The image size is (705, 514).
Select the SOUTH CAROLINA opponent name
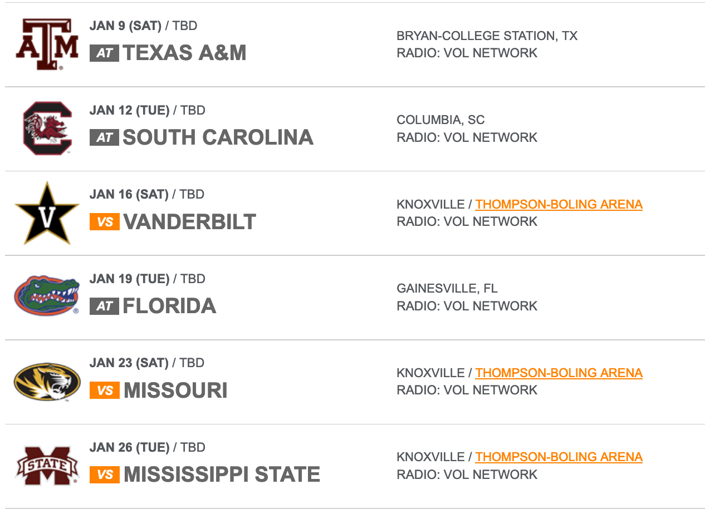pyautogui.click(x=218, y=137)
